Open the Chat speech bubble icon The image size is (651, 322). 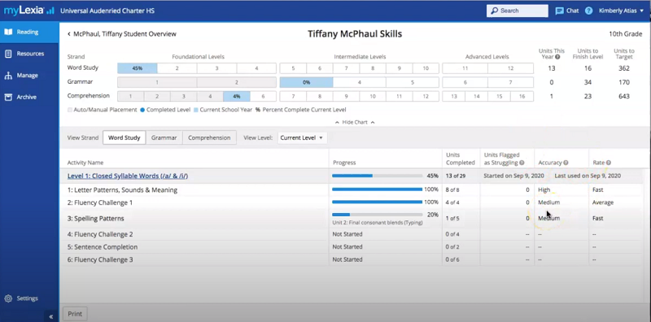(x=559, y=11)
